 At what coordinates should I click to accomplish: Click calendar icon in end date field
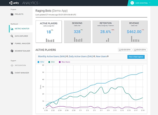tap(135, 50)
